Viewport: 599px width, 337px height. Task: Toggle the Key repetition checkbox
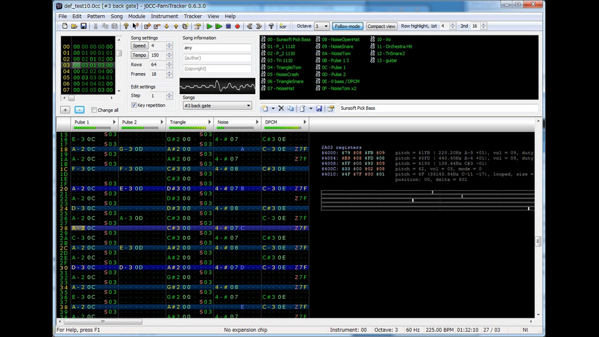[x=134, y=105]
